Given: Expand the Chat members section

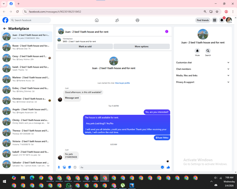Looking at the screenshot, I should [x=203, y=69].
